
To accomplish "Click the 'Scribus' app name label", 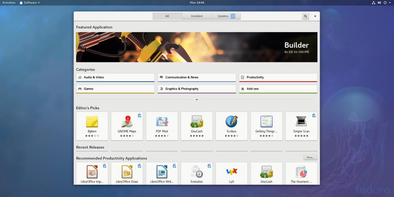I will pos(231,131).
